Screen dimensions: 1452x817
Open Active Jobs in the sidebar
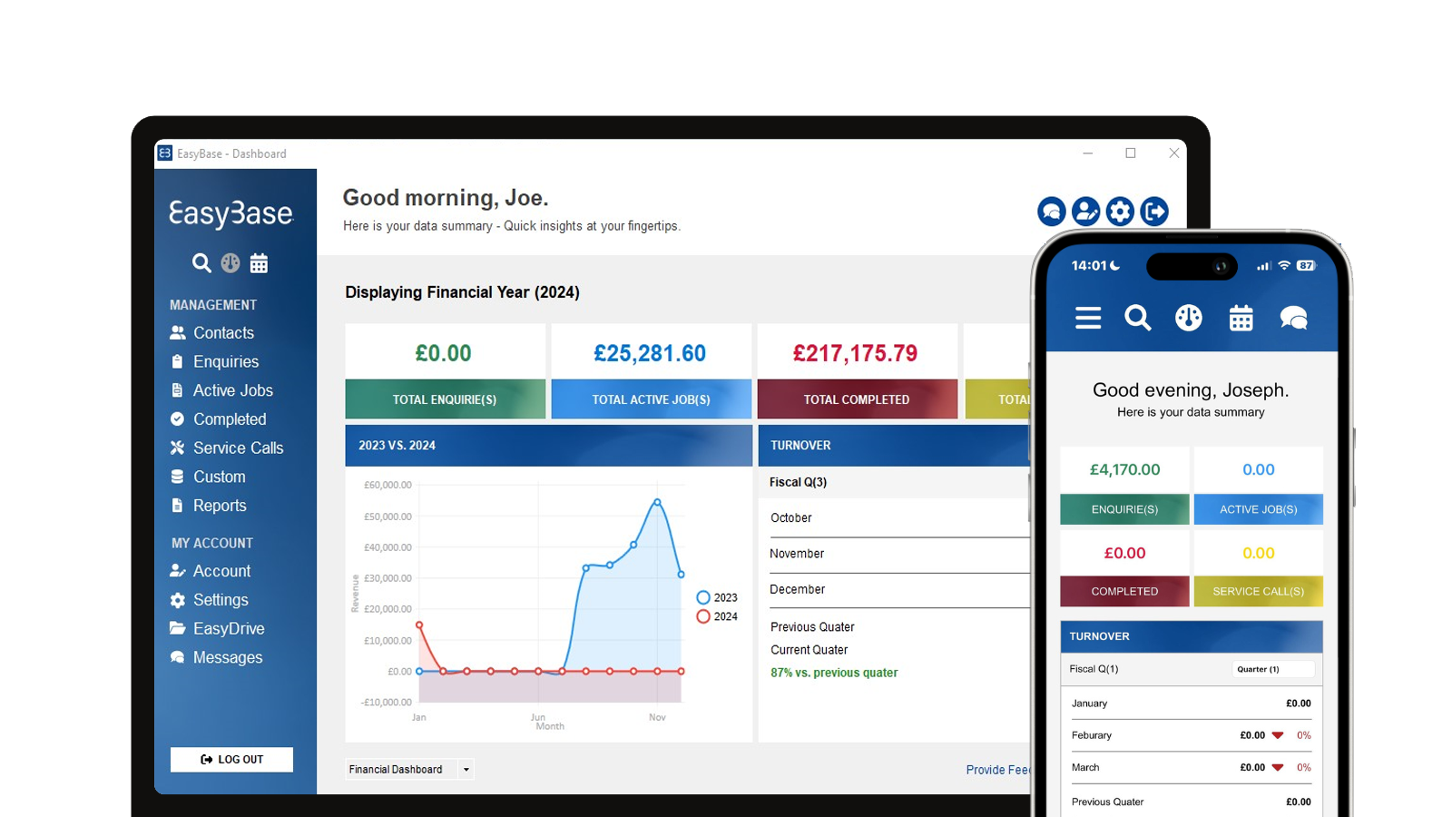[221, 390]
